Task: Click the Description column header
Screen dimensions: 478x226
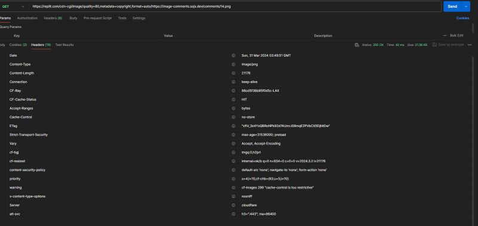Action: tap(323, 36)
